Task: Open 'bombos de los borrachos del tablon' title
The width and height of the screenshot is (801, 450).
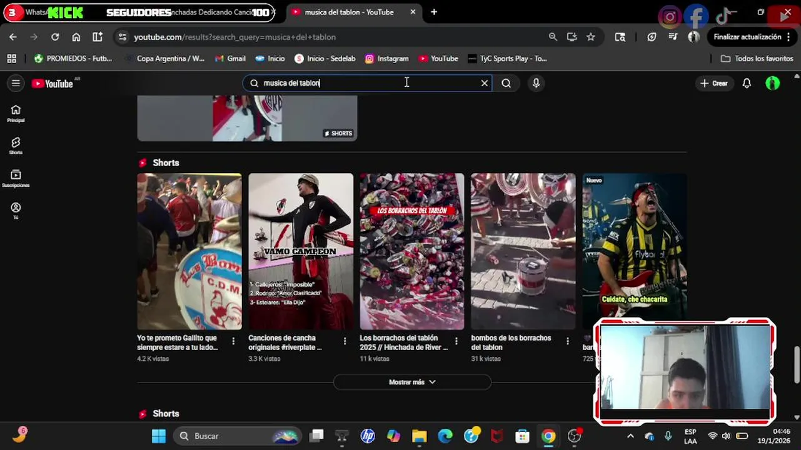Action: coord(511,342)
